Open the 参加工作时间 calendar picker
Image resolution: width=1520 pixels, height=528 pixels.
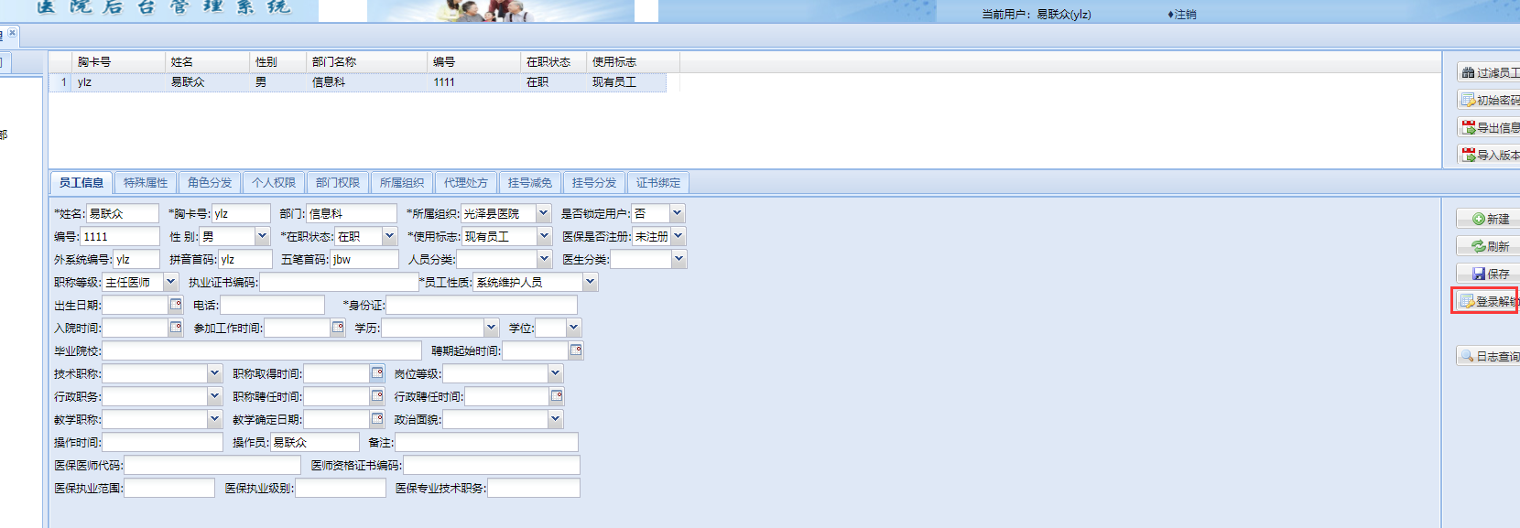338,328
